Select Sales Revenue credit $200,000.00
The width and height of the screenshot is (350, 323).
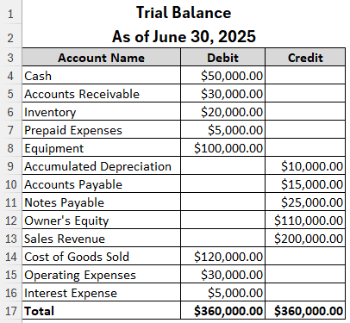[305, 239]
